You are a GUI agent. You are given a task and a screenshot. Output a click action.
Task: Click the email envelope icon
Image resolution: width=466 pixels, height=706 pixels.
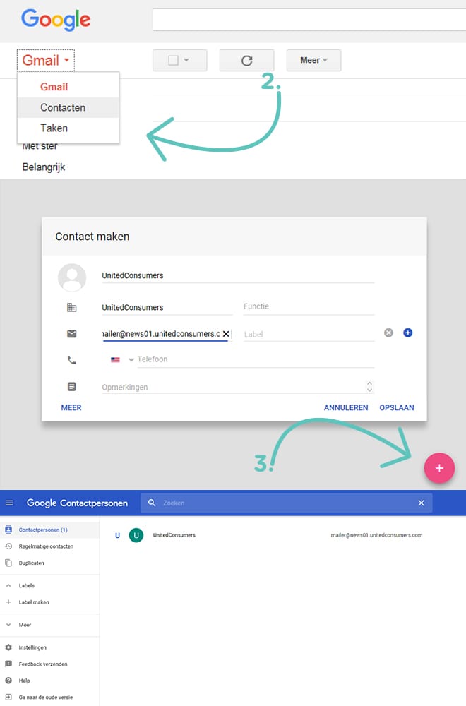click(71, 334)
